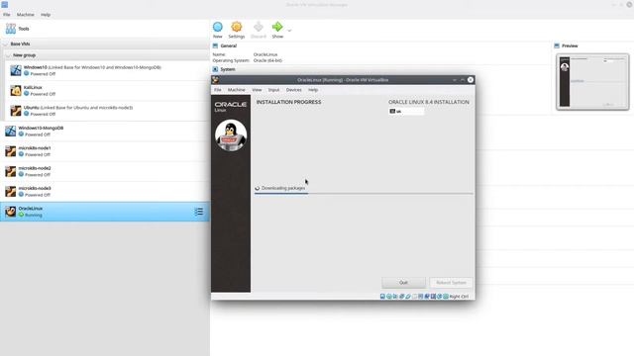Open Machine menu in Manager window

coord(26,15)
